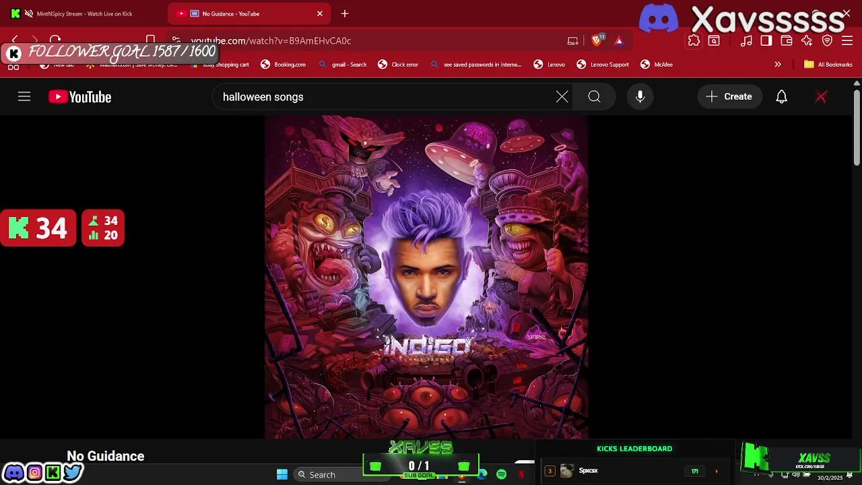Expand hidden bookmarks with double chevron
The image size is (862, 485).
[x=778, y=65]
